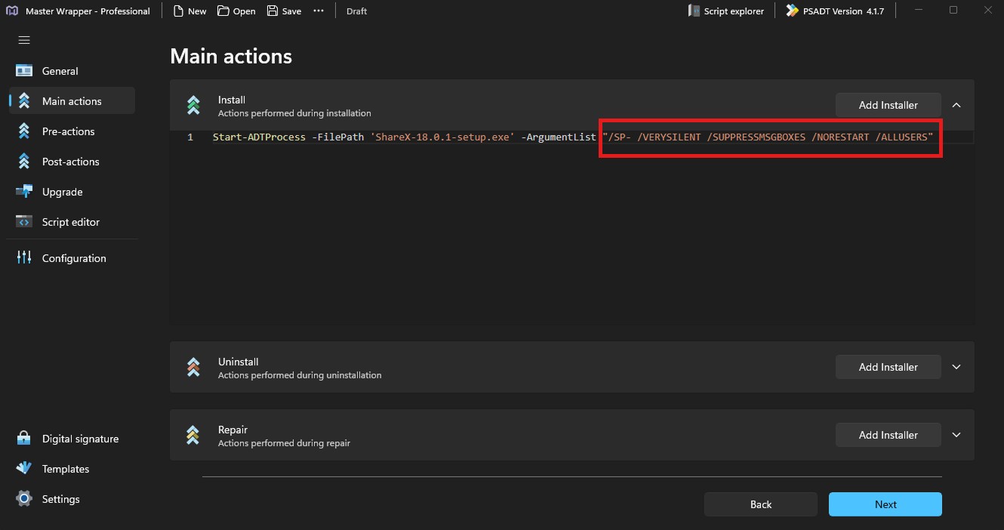Expand the Uninstall section chevron

tap(956, 367)
